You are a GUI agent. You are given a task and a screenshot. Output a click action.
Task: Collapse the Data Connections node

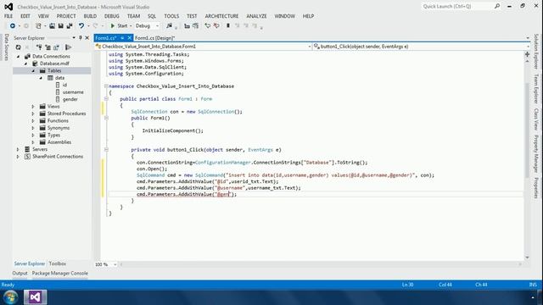coord(19,57)
